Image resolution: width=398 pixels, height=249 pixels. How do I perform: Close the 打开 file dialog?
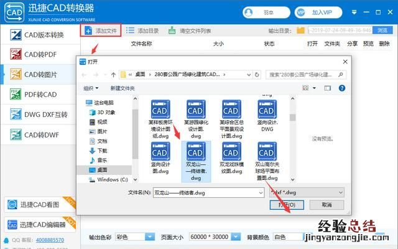pyautogui.click(x=345, y=62)
